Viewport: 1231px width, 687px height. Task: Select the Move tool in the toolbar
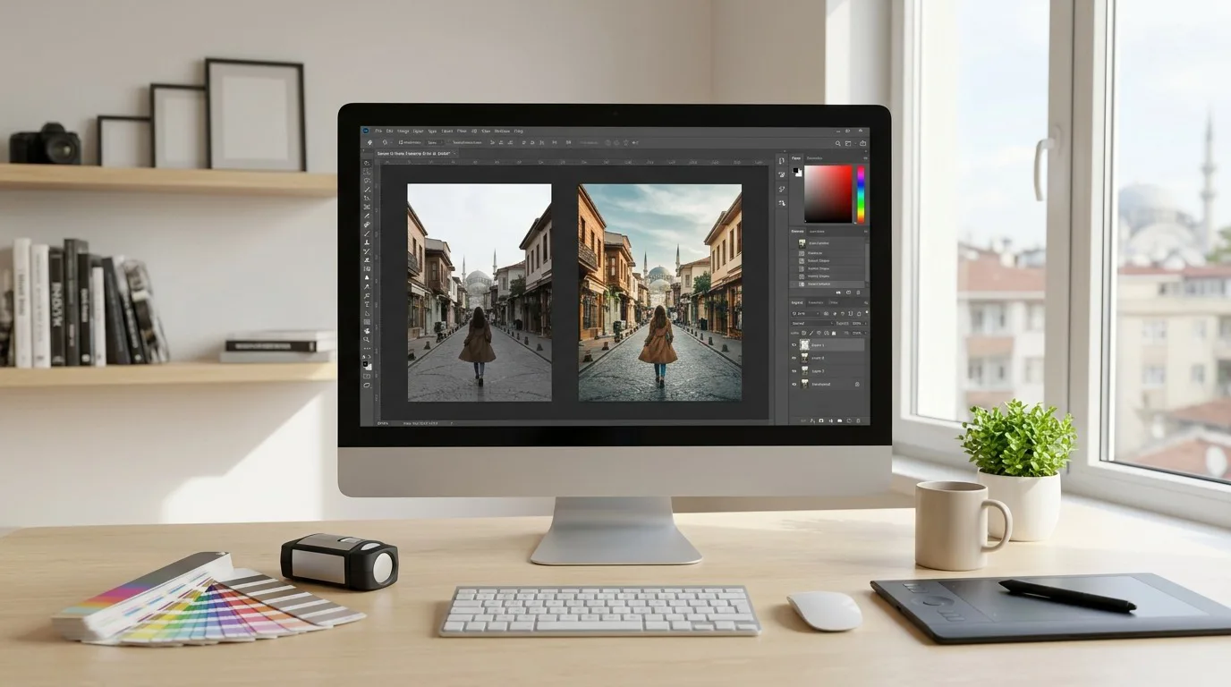click(367, 163)
